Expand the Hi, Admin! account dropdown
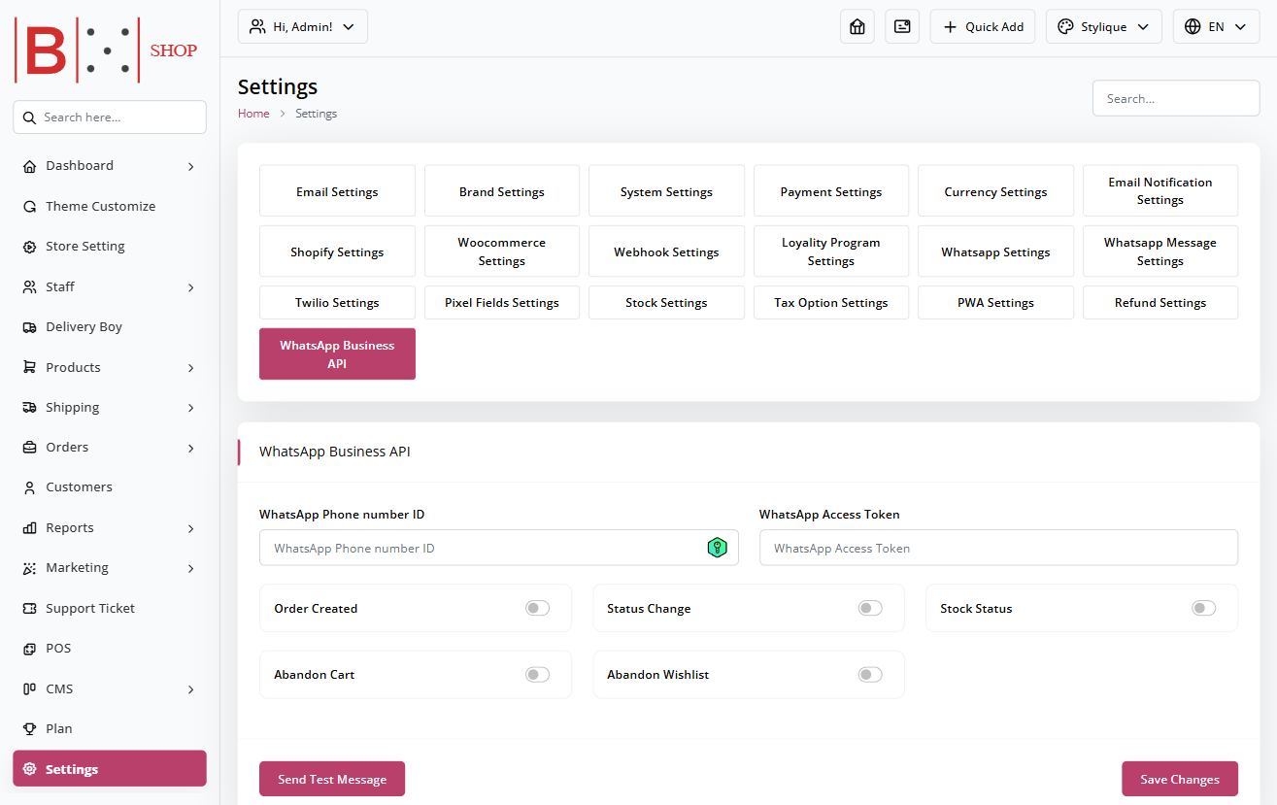The width and height of the screenshot is (1277, 805). [x=302, y=26]
